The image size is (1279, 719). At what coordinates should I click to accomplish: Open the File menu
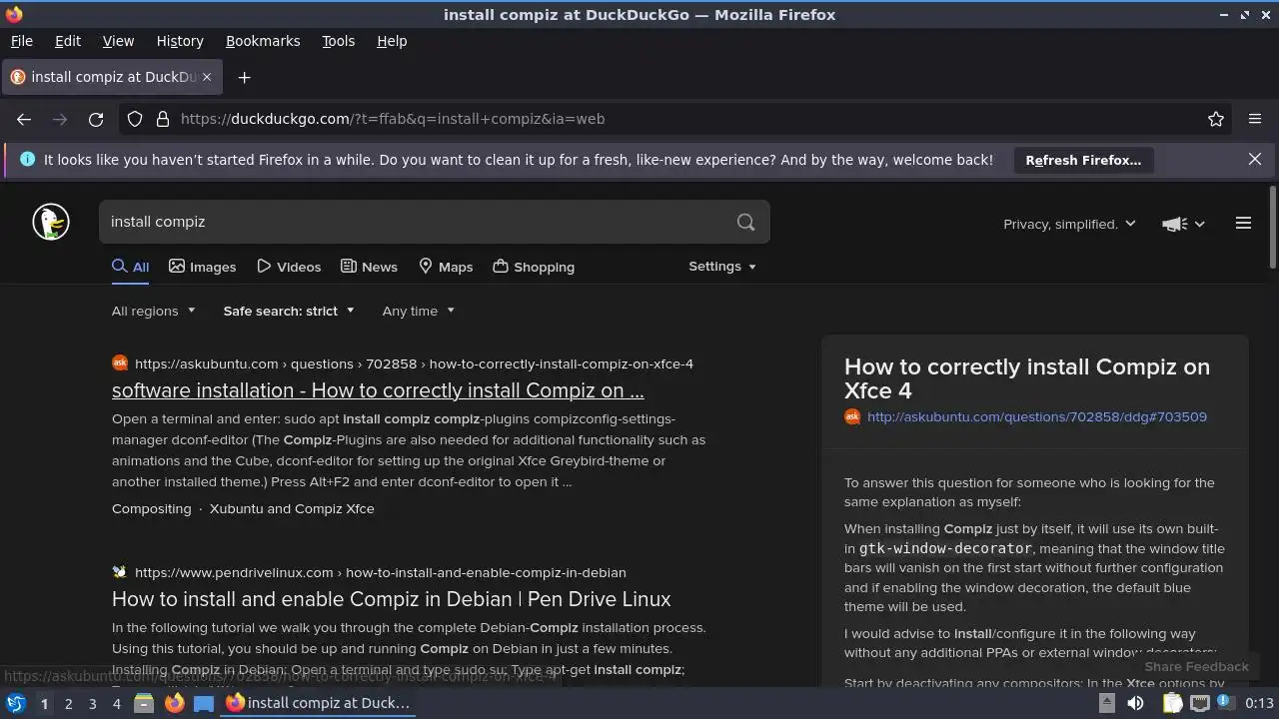click(21, 41)
